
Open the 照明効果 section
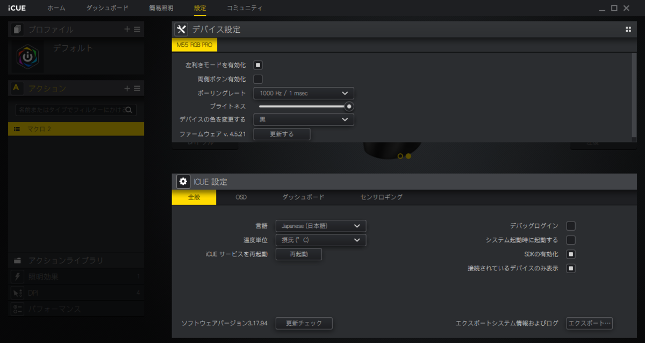coord(76,277)
